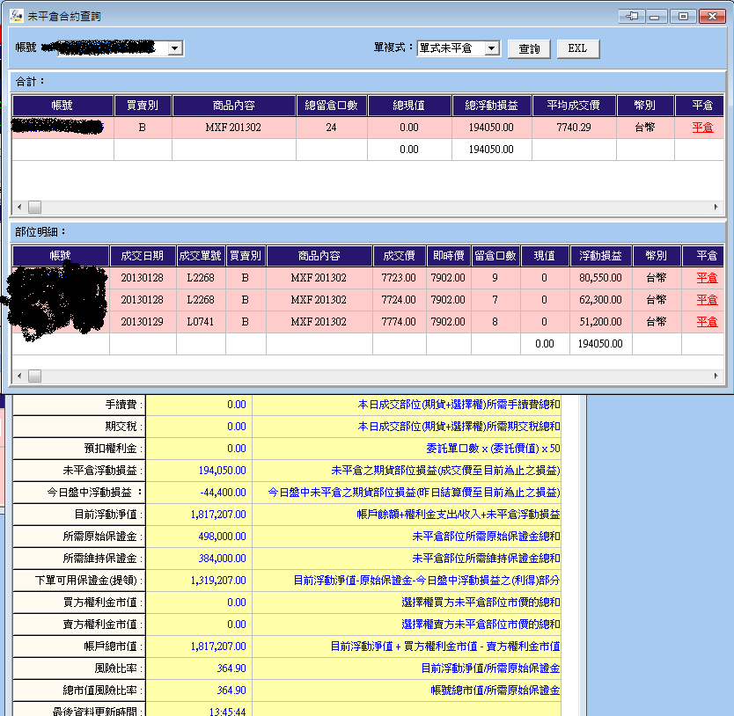Click 平倉 link in the 合計 summary row

point(702,128)
